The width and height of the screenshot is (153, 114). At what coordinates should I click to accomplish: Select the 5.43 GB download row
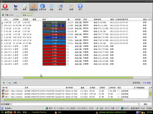[76, 31]
